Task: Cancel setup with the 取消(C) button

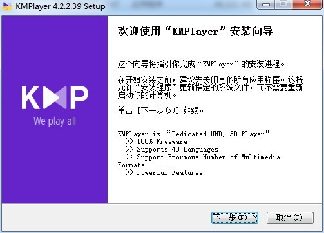Action: (x=290, y=218)
